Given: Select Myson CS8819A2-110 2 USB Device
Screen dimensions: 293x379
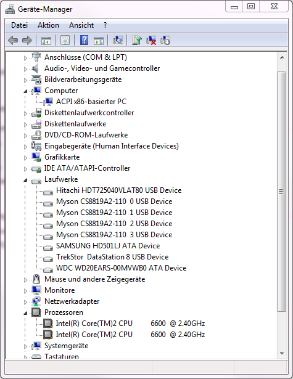Looking at the screenshot, I should [114, 224].
